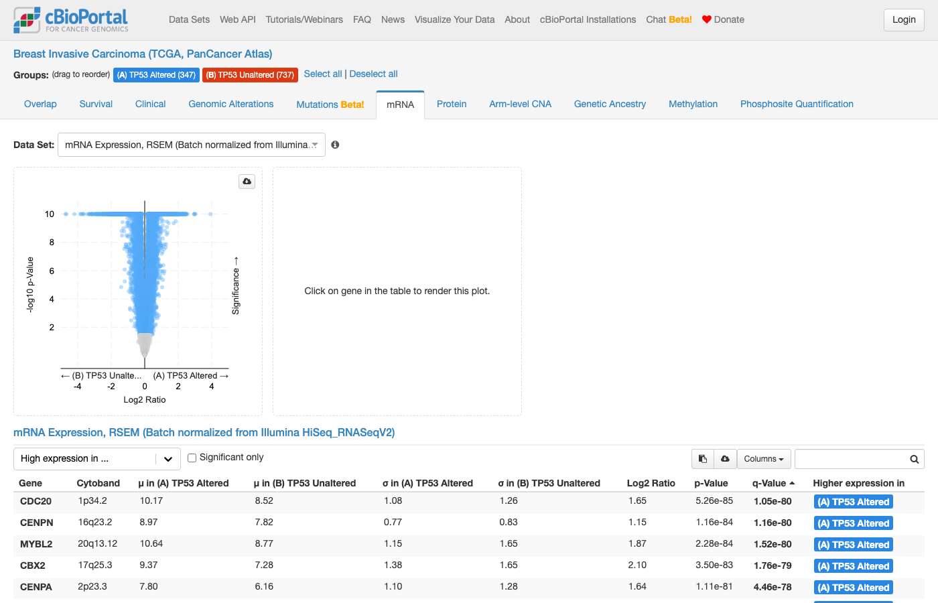Viewport: 938px width, 603px height.
Task: Click the volcano plot scatter area
Action: click(145, 285)
